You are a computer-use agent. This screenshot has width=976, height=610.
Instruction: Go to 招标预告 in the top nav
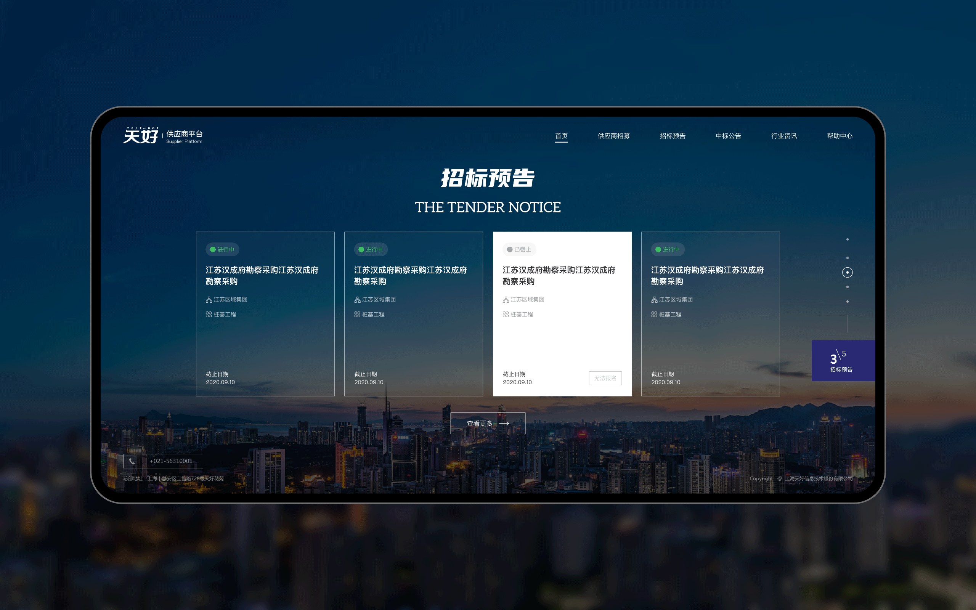(x=672, y=136)
